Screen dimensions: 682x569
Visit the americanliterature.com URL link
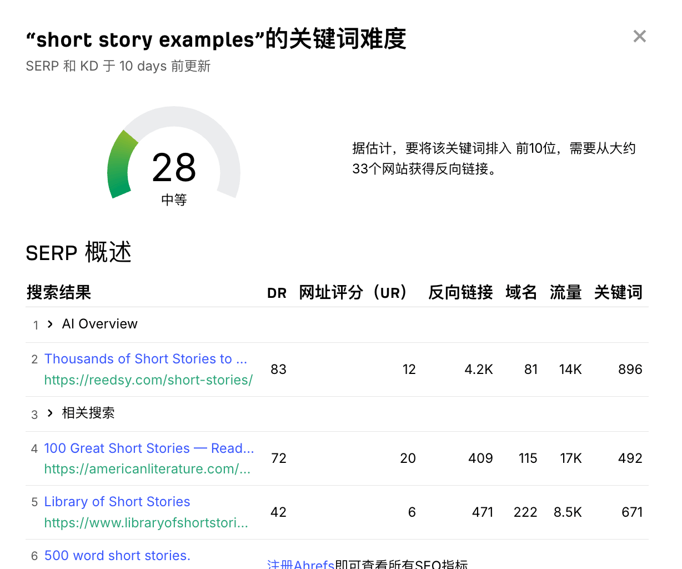[147, 469]
